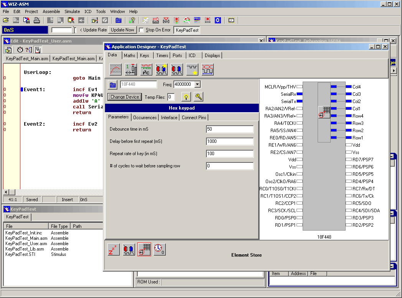
Task: Click the Update Now button
Action: 122,30
